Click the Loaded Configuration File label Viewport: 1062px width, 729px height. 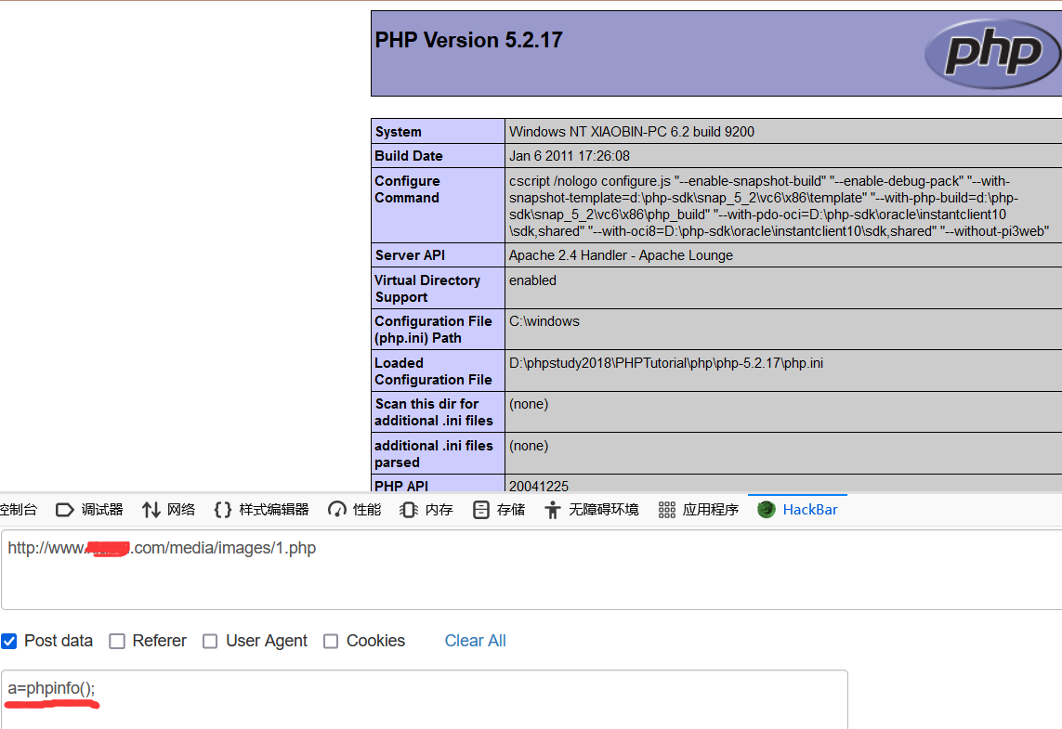point(434,371)
